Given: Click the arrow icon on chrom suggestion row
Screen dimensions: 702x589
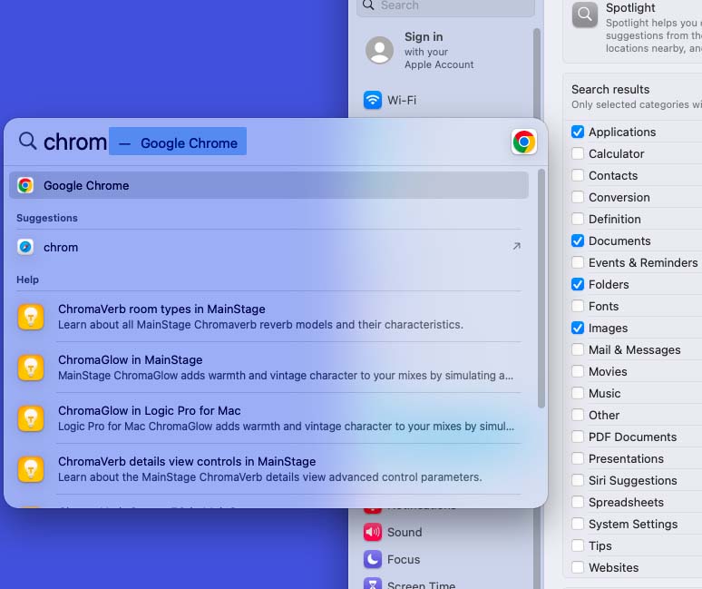Looking at the screenshot, I should click(x=516, y=246).
